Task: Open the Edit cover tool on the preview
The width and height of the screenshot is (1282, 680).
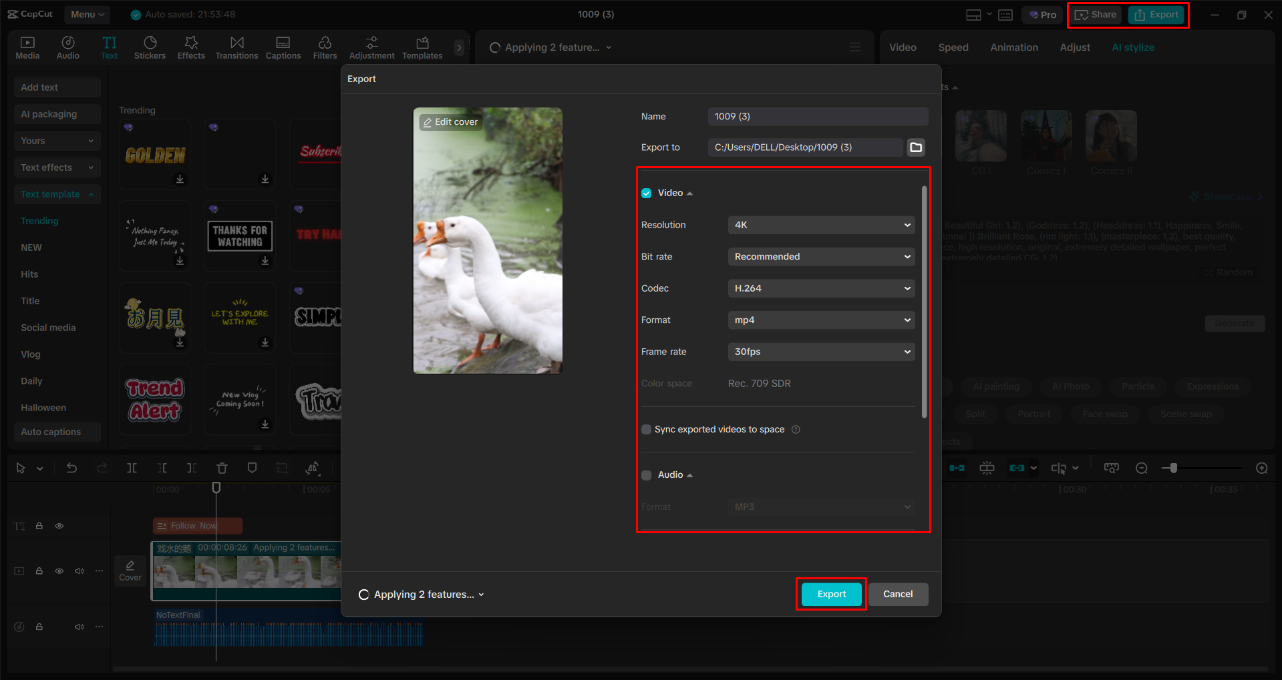Action: (x=450, y=121)
